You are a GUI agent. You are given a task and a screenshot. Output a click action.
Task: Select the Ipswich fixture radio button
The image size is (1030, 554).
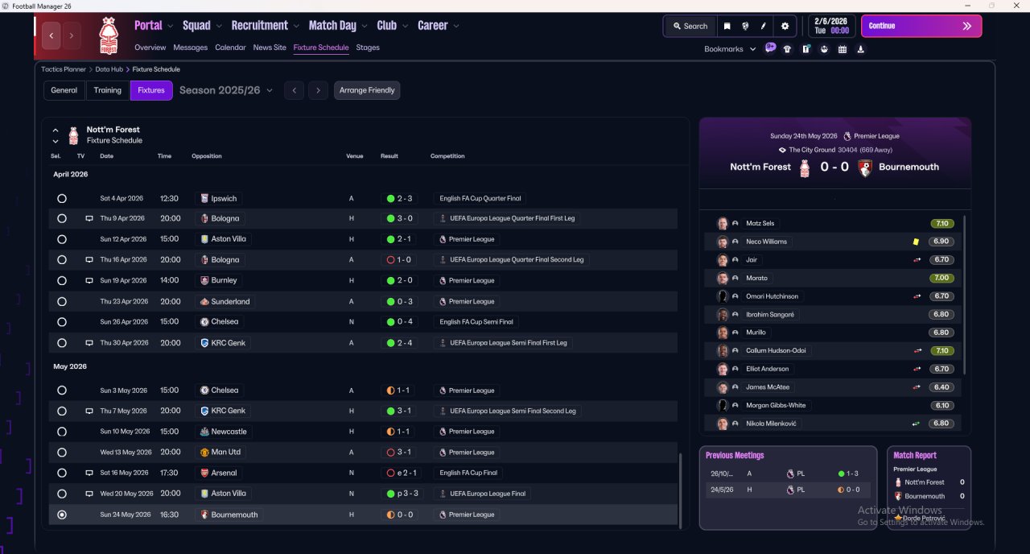click(62, 198)
